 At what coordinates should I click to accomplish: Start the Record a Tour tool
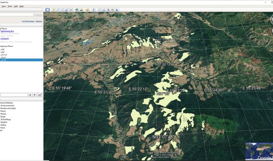71,10
